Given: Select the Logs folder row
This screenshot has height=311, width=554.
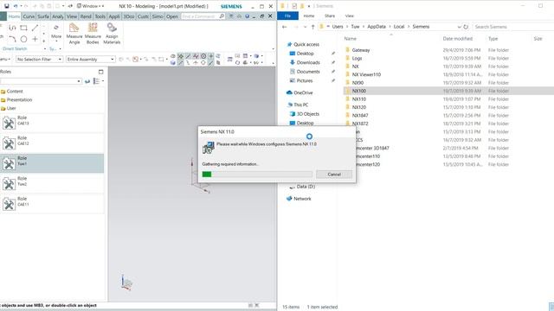Looking at the screenshot, I should (x=448, y=58).
